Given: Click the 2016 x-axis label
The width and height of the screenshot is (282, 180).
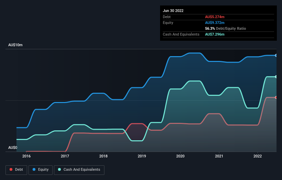Looking at the screenshot, I should tap(26, 156).
